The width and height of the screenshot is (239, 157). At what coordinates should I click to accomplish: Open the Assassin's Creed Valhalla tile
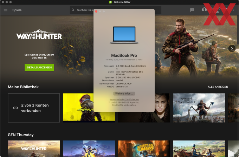click(199, 108)
